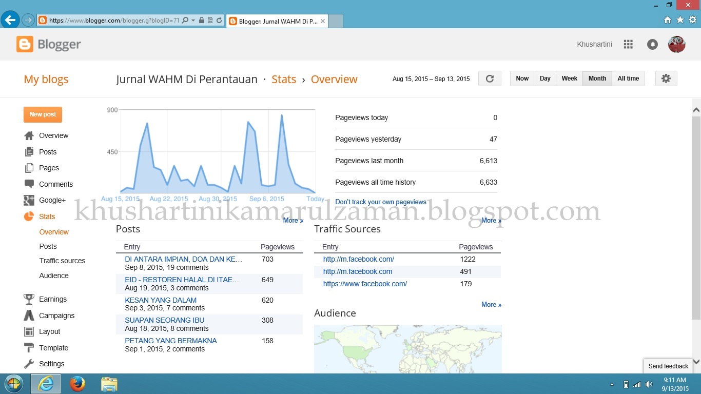This screenshot has width=701, height=394.
Task: Click the Overview house icon in sidebar
Action: point(29,135)
